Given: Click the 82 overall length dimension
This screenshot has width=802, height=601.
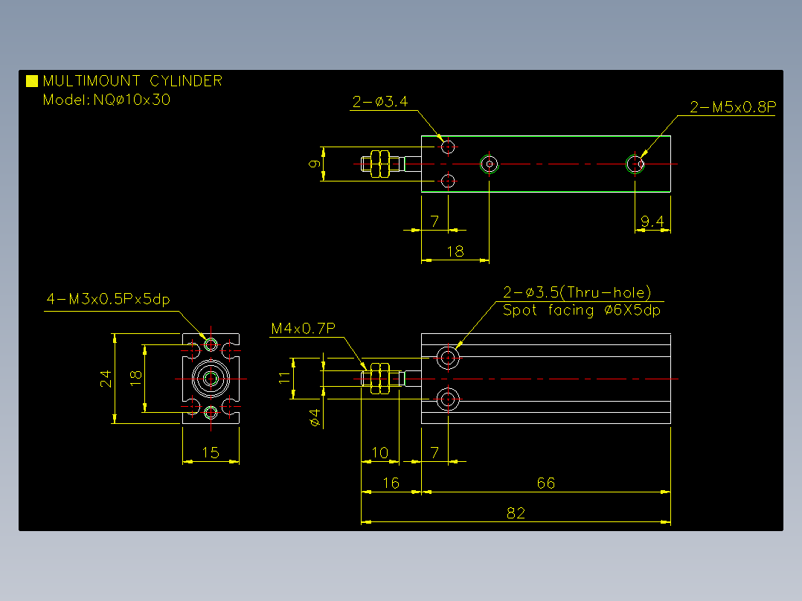Looking at the screenshot, I should (x=516, y=513).
